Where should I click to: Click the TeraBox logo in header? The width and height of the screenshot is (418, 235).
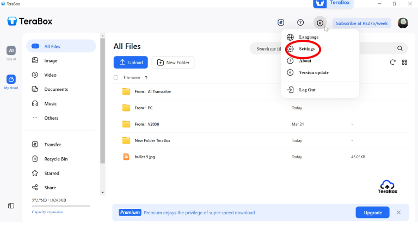[x=30, y=21]
